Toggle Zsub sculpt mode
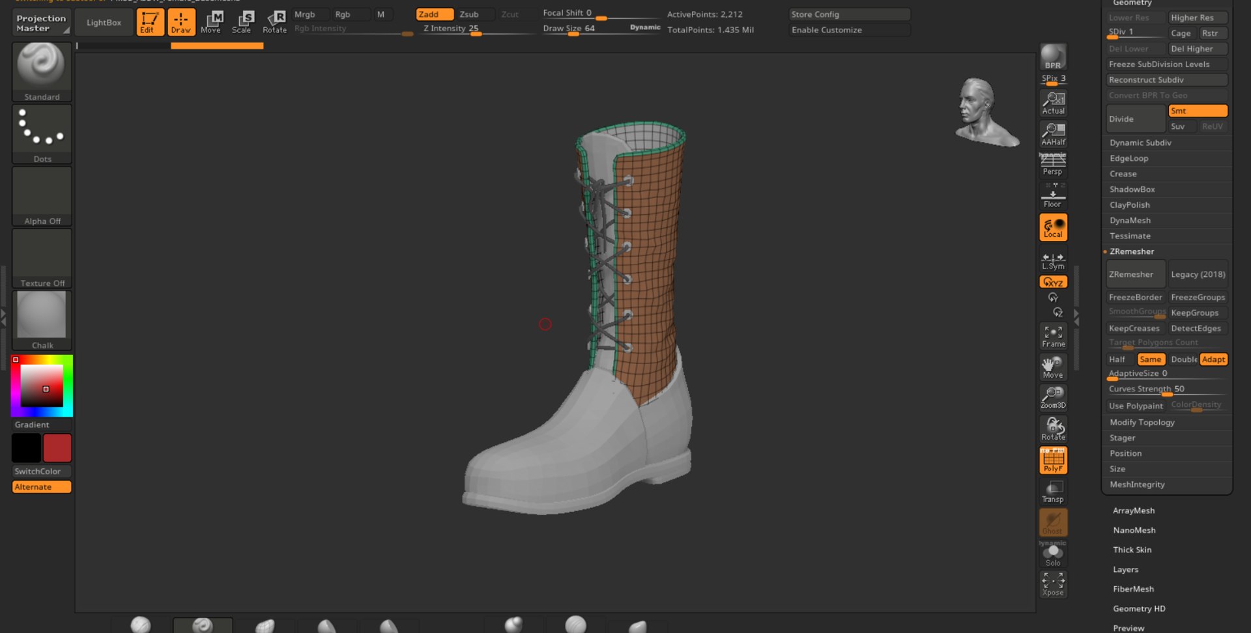 pyautogui.click(x=475, y=14)
